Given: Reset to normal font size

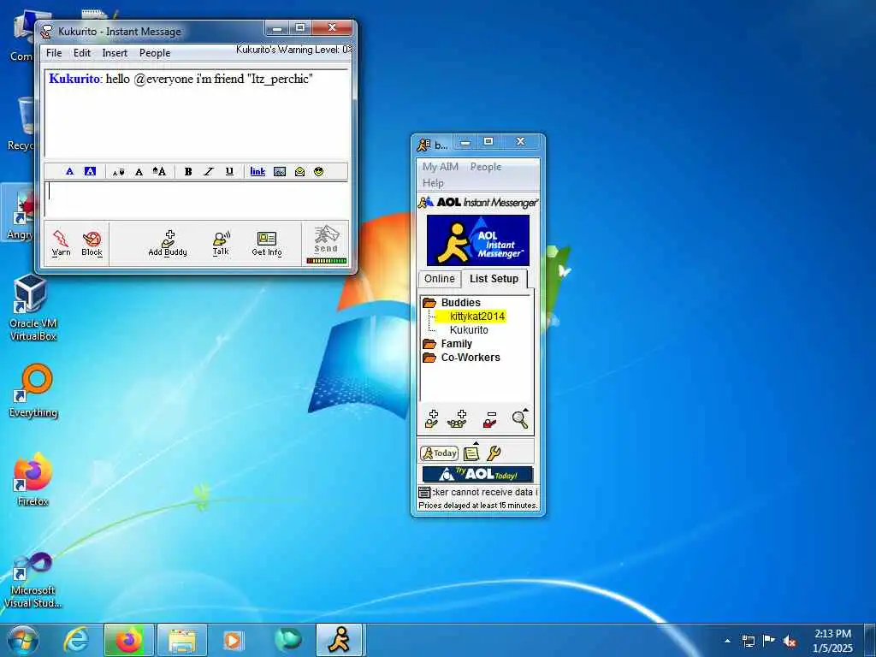Looking at the screenshot, I should click(x=139, y=172).
